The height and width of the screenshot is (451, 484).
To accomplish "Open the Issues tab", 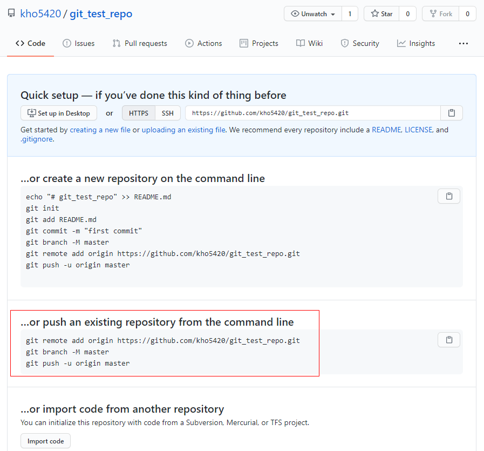I will point(78,44).
